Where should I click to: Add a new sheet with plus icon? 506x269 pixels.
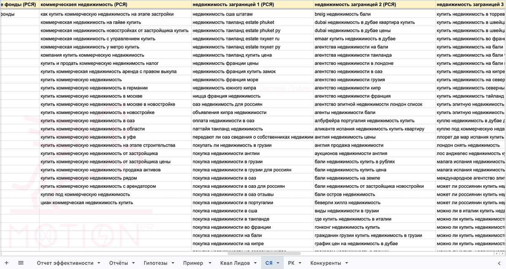[6, 263]
